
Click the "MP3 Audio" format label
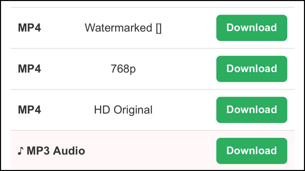tap(56, 151)
